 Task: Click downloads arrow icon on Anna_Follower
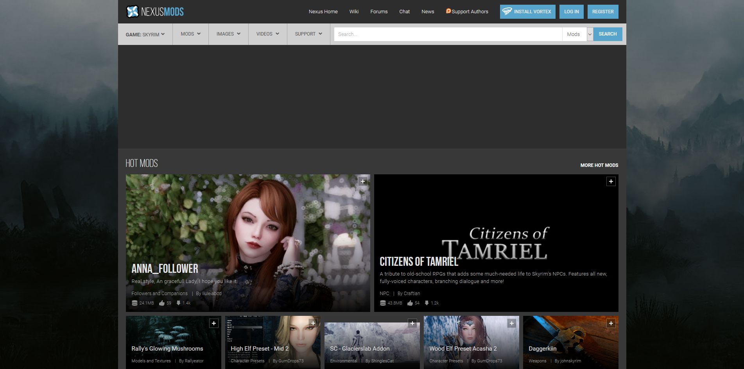tap(178, 303)
